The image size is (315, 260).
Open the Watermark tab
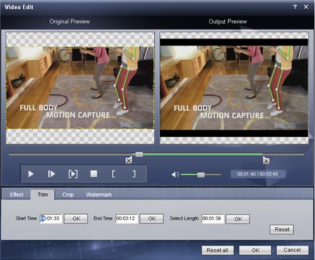coord(99,195)
